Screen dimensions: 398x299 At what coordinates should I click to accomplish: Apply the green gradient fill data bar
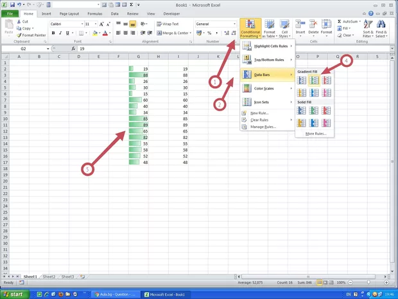[315, 80]
